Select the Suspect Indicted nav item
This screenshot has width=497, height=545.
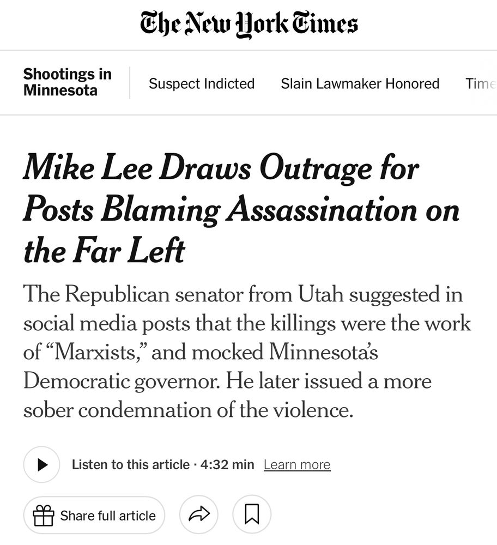[202, 84]
